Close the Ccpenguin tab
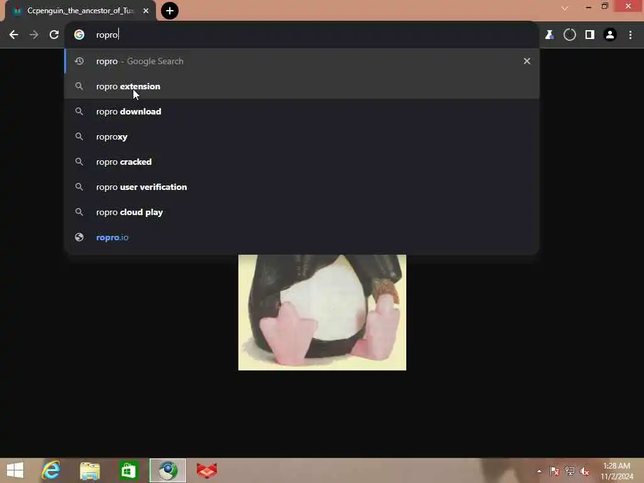The height and width of the screenshot is (483, 644). [x=146, y=11]
